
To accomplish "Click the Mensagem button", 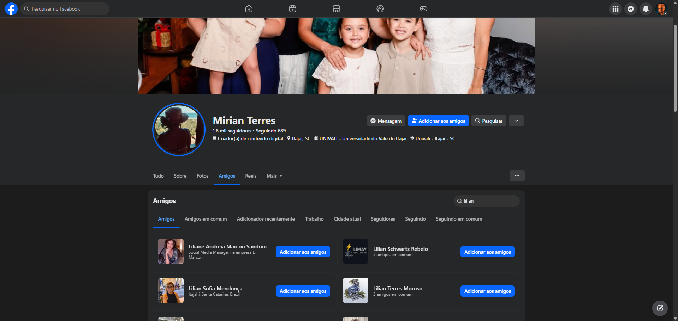I will click(x=386, y=121).
